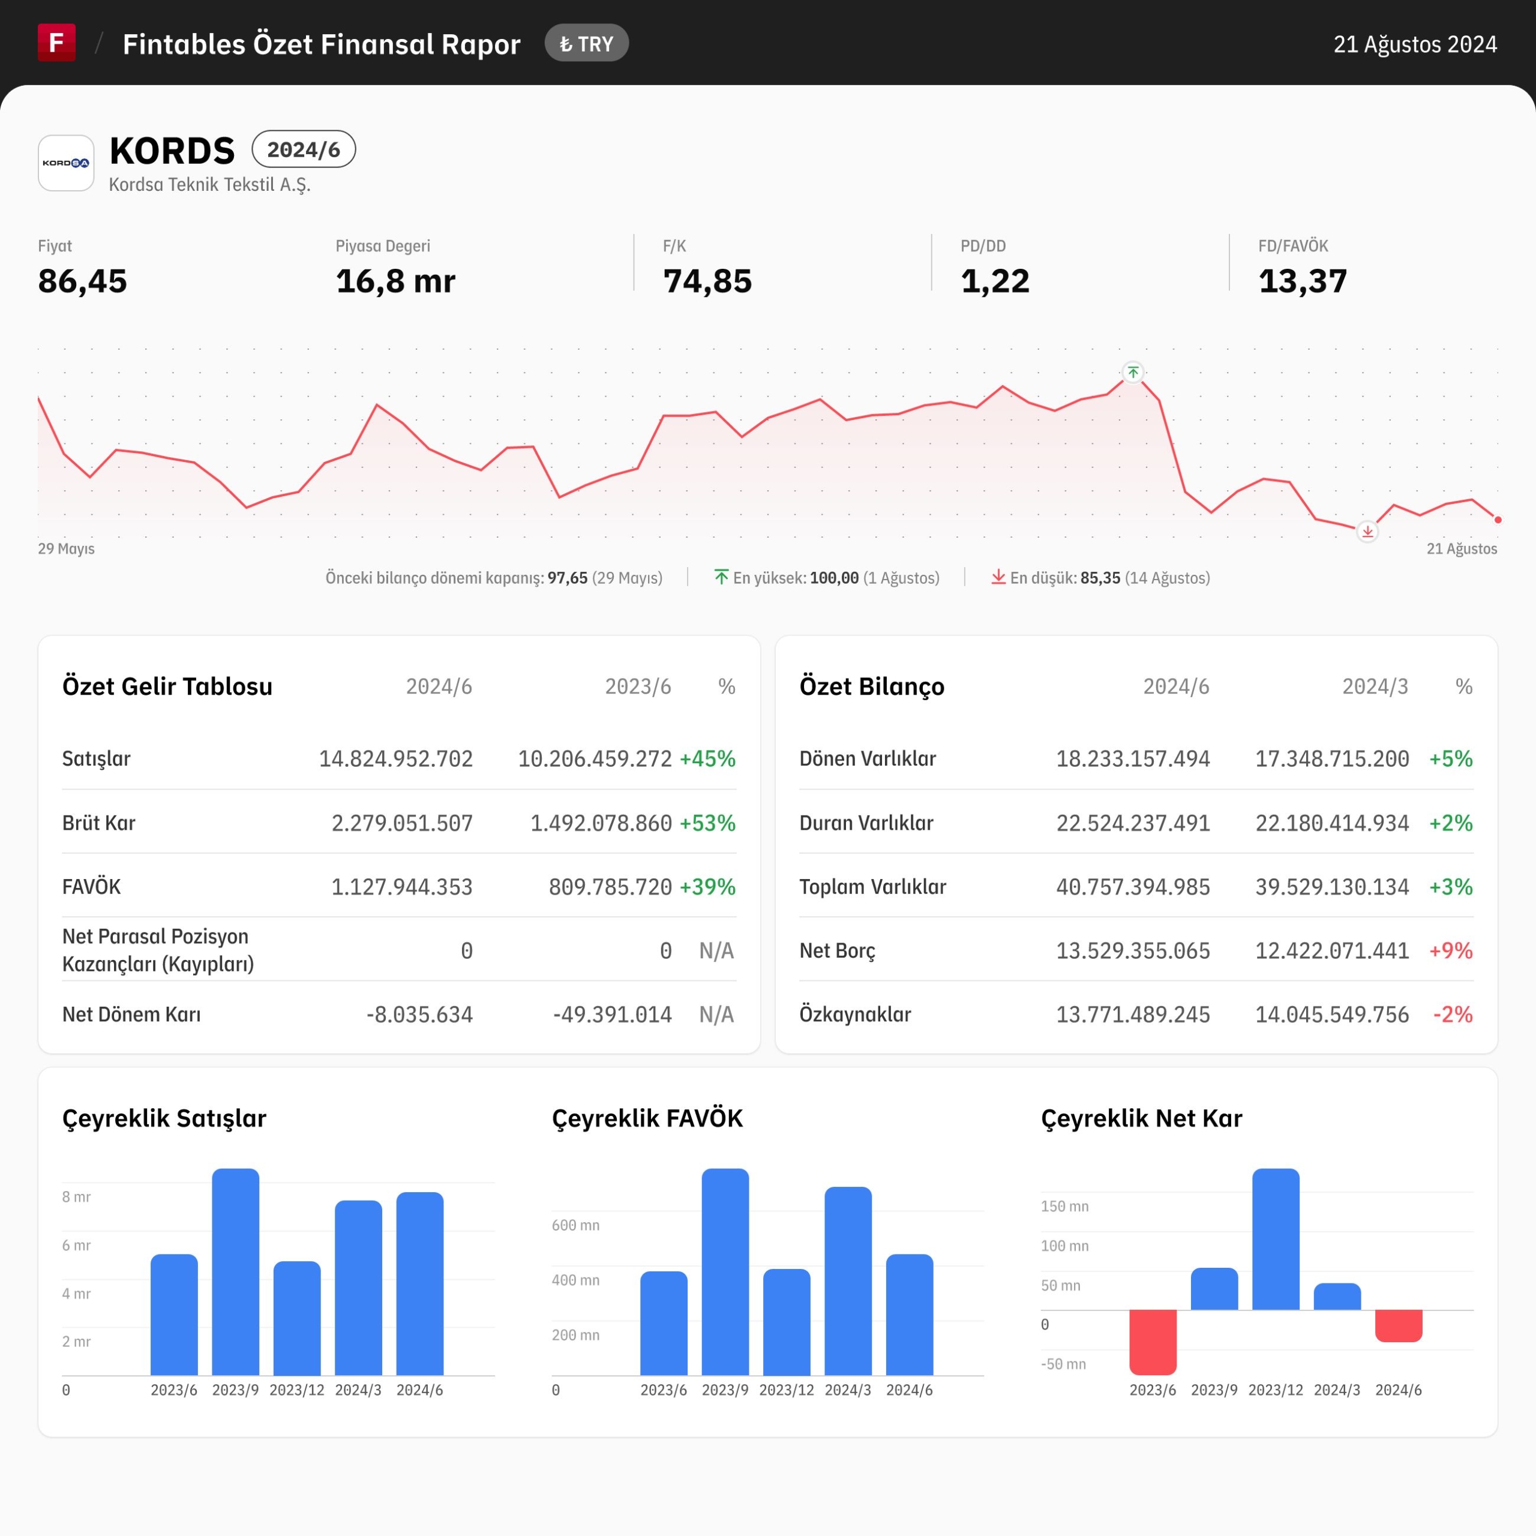Click the Fintables Özet Finansal Rapor title
The height and width of the screenshot is (1536, 1536).
pyautogui.click(x=321, y=44)
